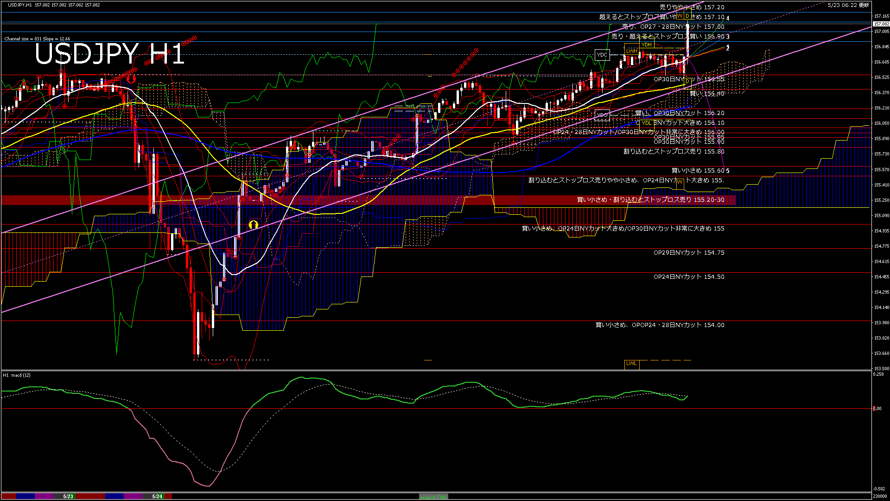Click the USDJPY,H1 symbol header text

[20, 5]
